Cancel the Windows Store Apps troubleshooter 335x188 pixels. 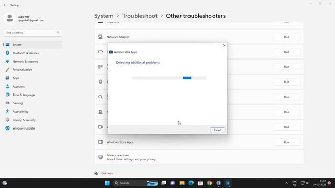tap(217, 130)
